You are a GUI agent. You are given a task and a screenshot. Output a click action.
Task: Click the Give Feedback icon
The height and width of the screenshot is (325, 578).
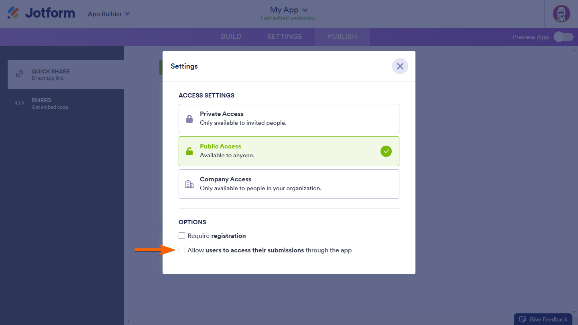point(523,319)
